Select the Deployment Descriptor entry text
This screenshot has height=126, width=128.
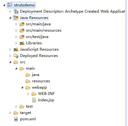(73, 11)
